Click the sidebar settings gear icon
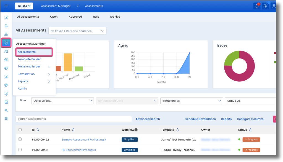 (6, 118)
